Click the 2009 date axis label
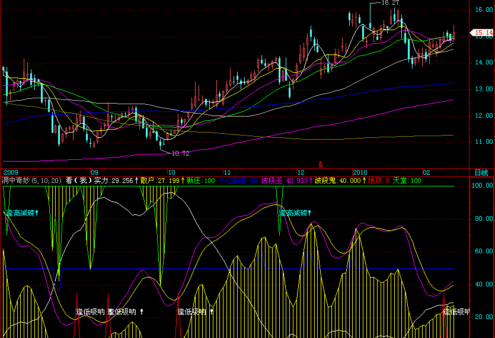Screen dimensions: 495x338 (11, 172)
